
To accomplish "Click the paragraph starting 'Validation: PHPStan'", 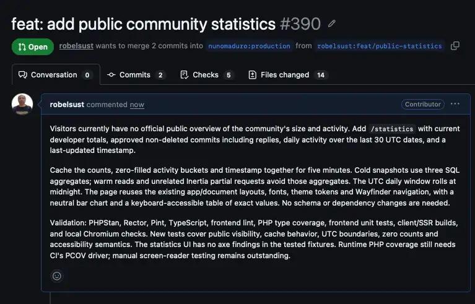I will (x=254, y=239).
